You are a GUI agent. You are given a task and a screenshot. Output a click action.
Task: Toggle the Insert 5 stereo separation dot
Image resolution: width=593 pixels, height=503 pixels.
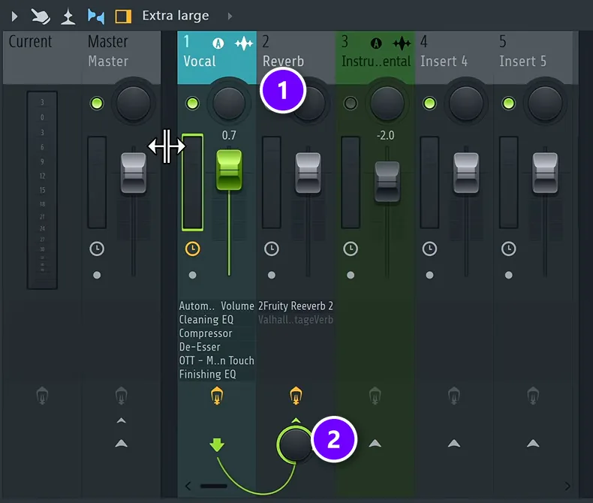509,275
